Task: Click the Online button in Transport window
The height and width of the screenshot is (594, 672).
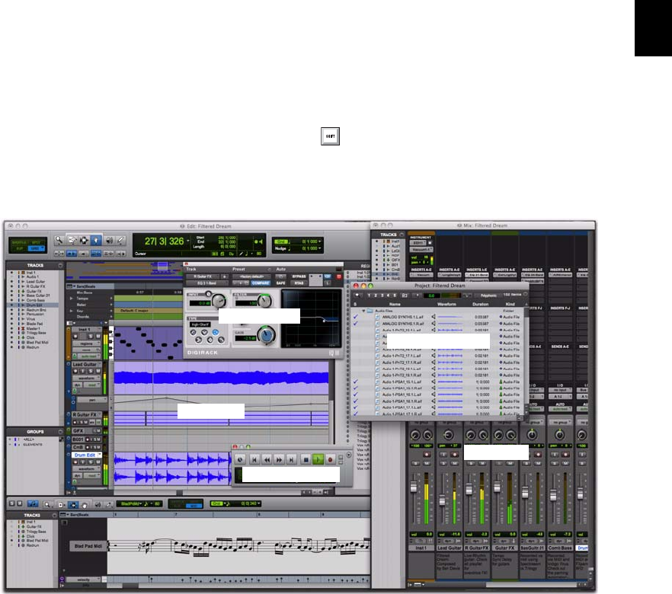Action: [240, 460]
